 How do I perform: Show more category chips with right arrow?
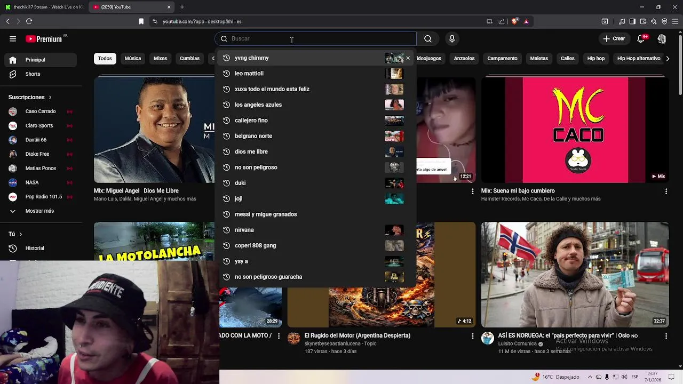tap(668, 58)
